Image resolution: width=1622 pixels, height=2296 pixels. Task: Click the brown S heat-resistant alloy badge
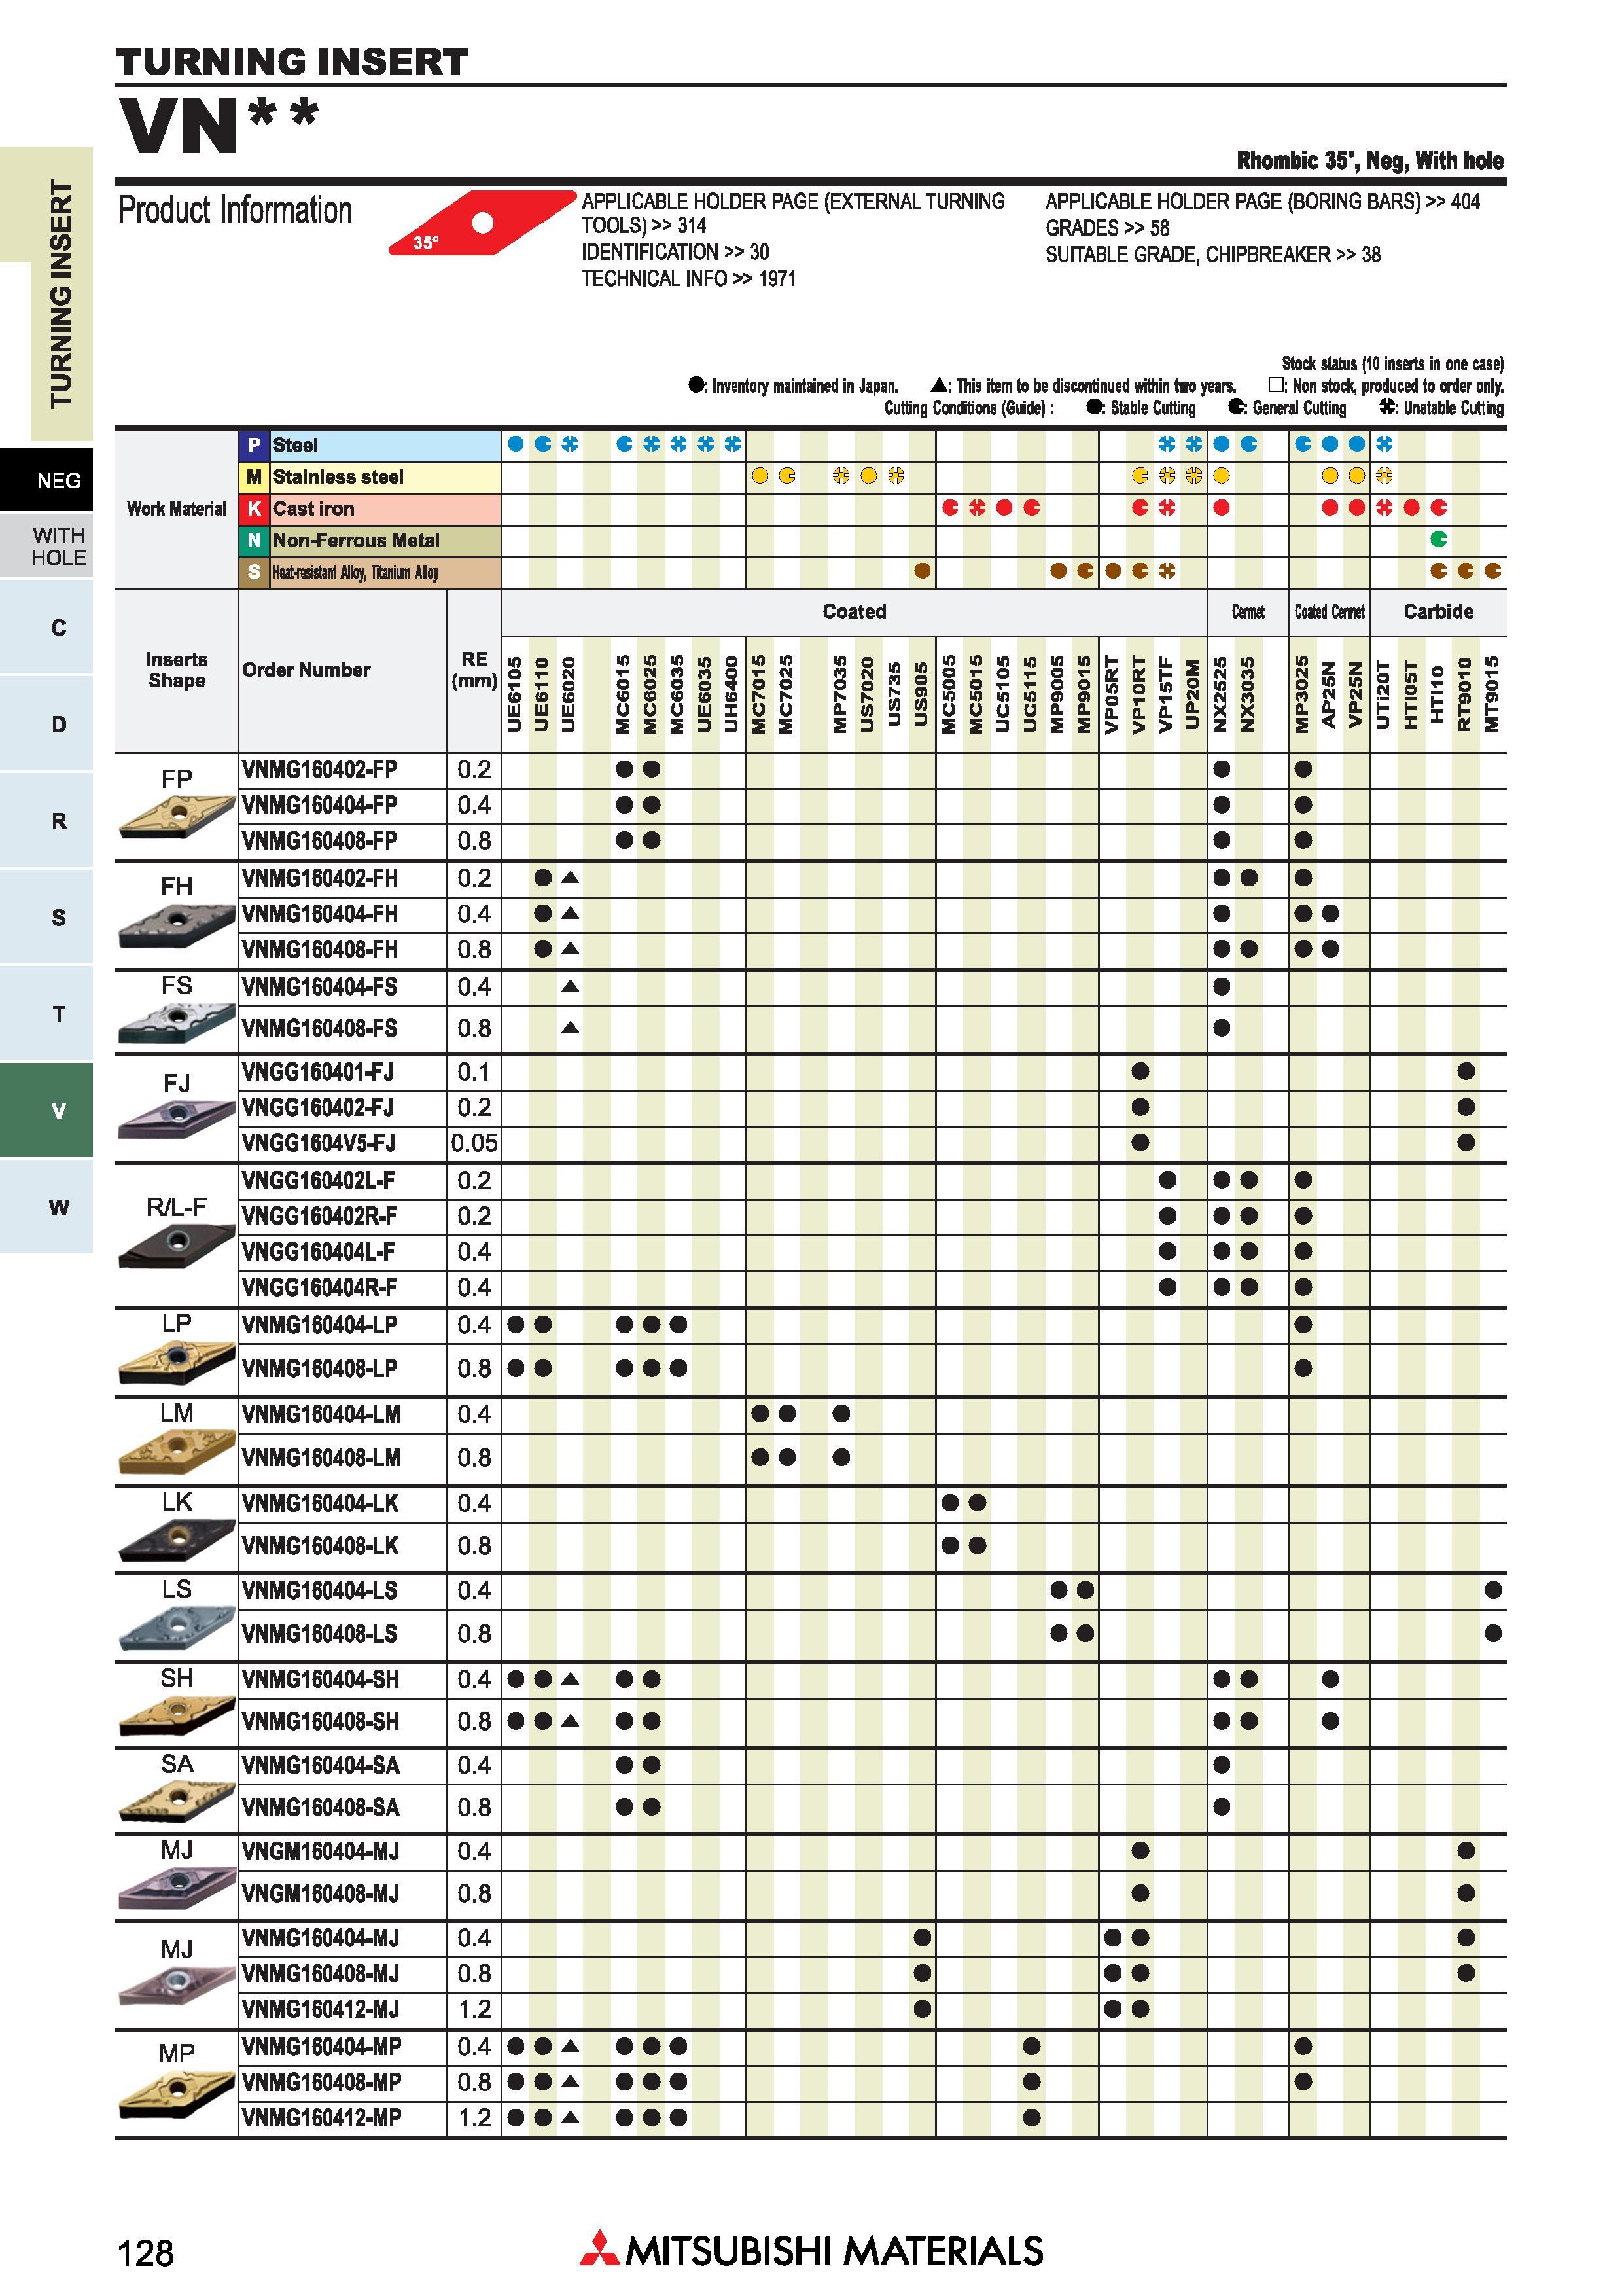pos(254,572)
